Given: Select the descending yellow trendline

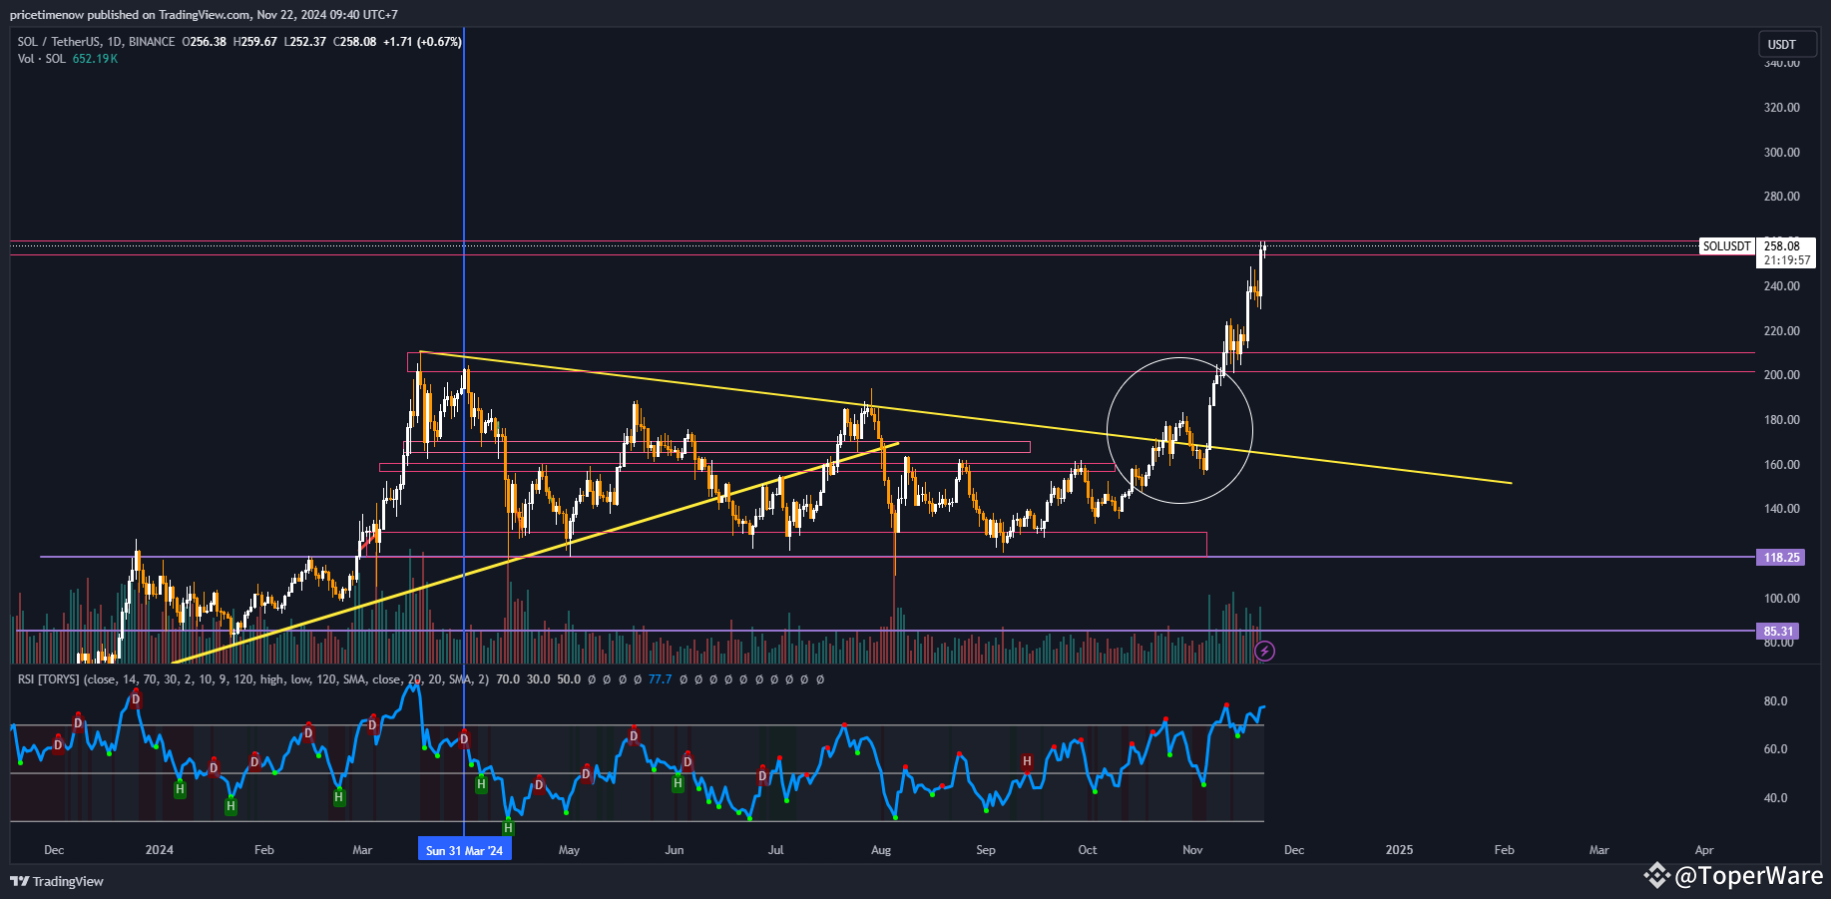Looking at the screenshot, I should point(966,418).
